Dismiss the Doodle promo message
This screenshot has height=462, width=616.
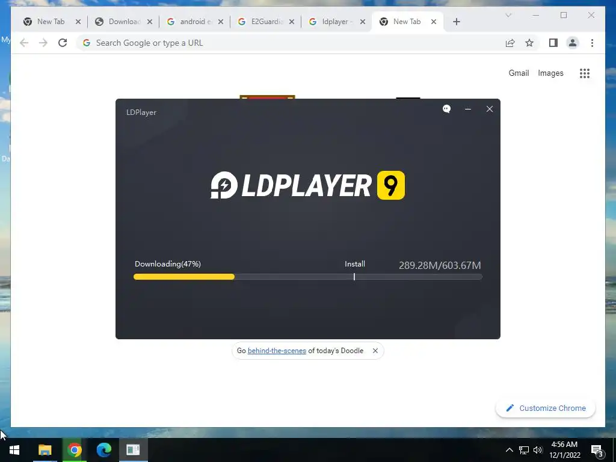click(375, 351)
